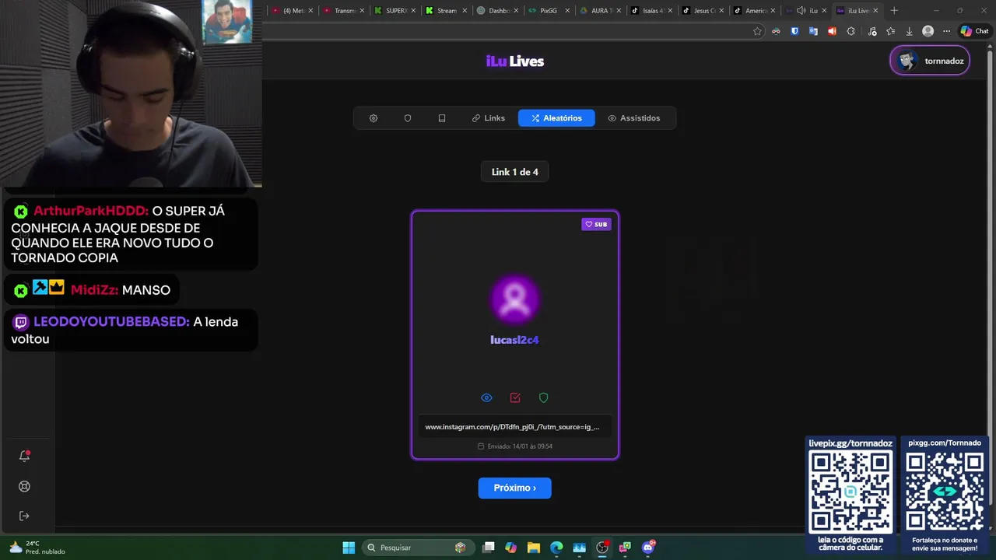996x560 pixels.
Task: Click the MidiZz chat username
Action: (x=94, y=290)
